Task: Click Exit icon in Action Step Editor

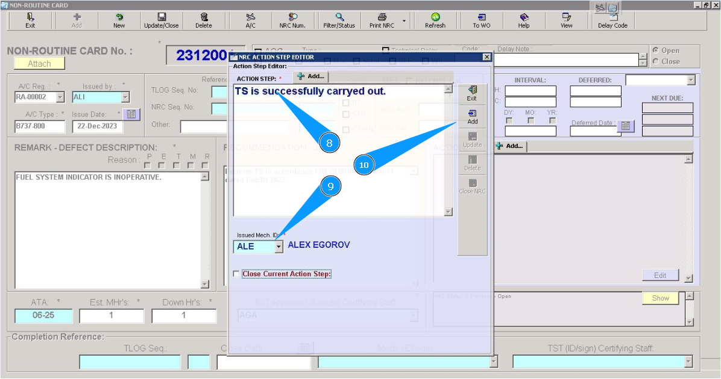Action: pos(472,90)
